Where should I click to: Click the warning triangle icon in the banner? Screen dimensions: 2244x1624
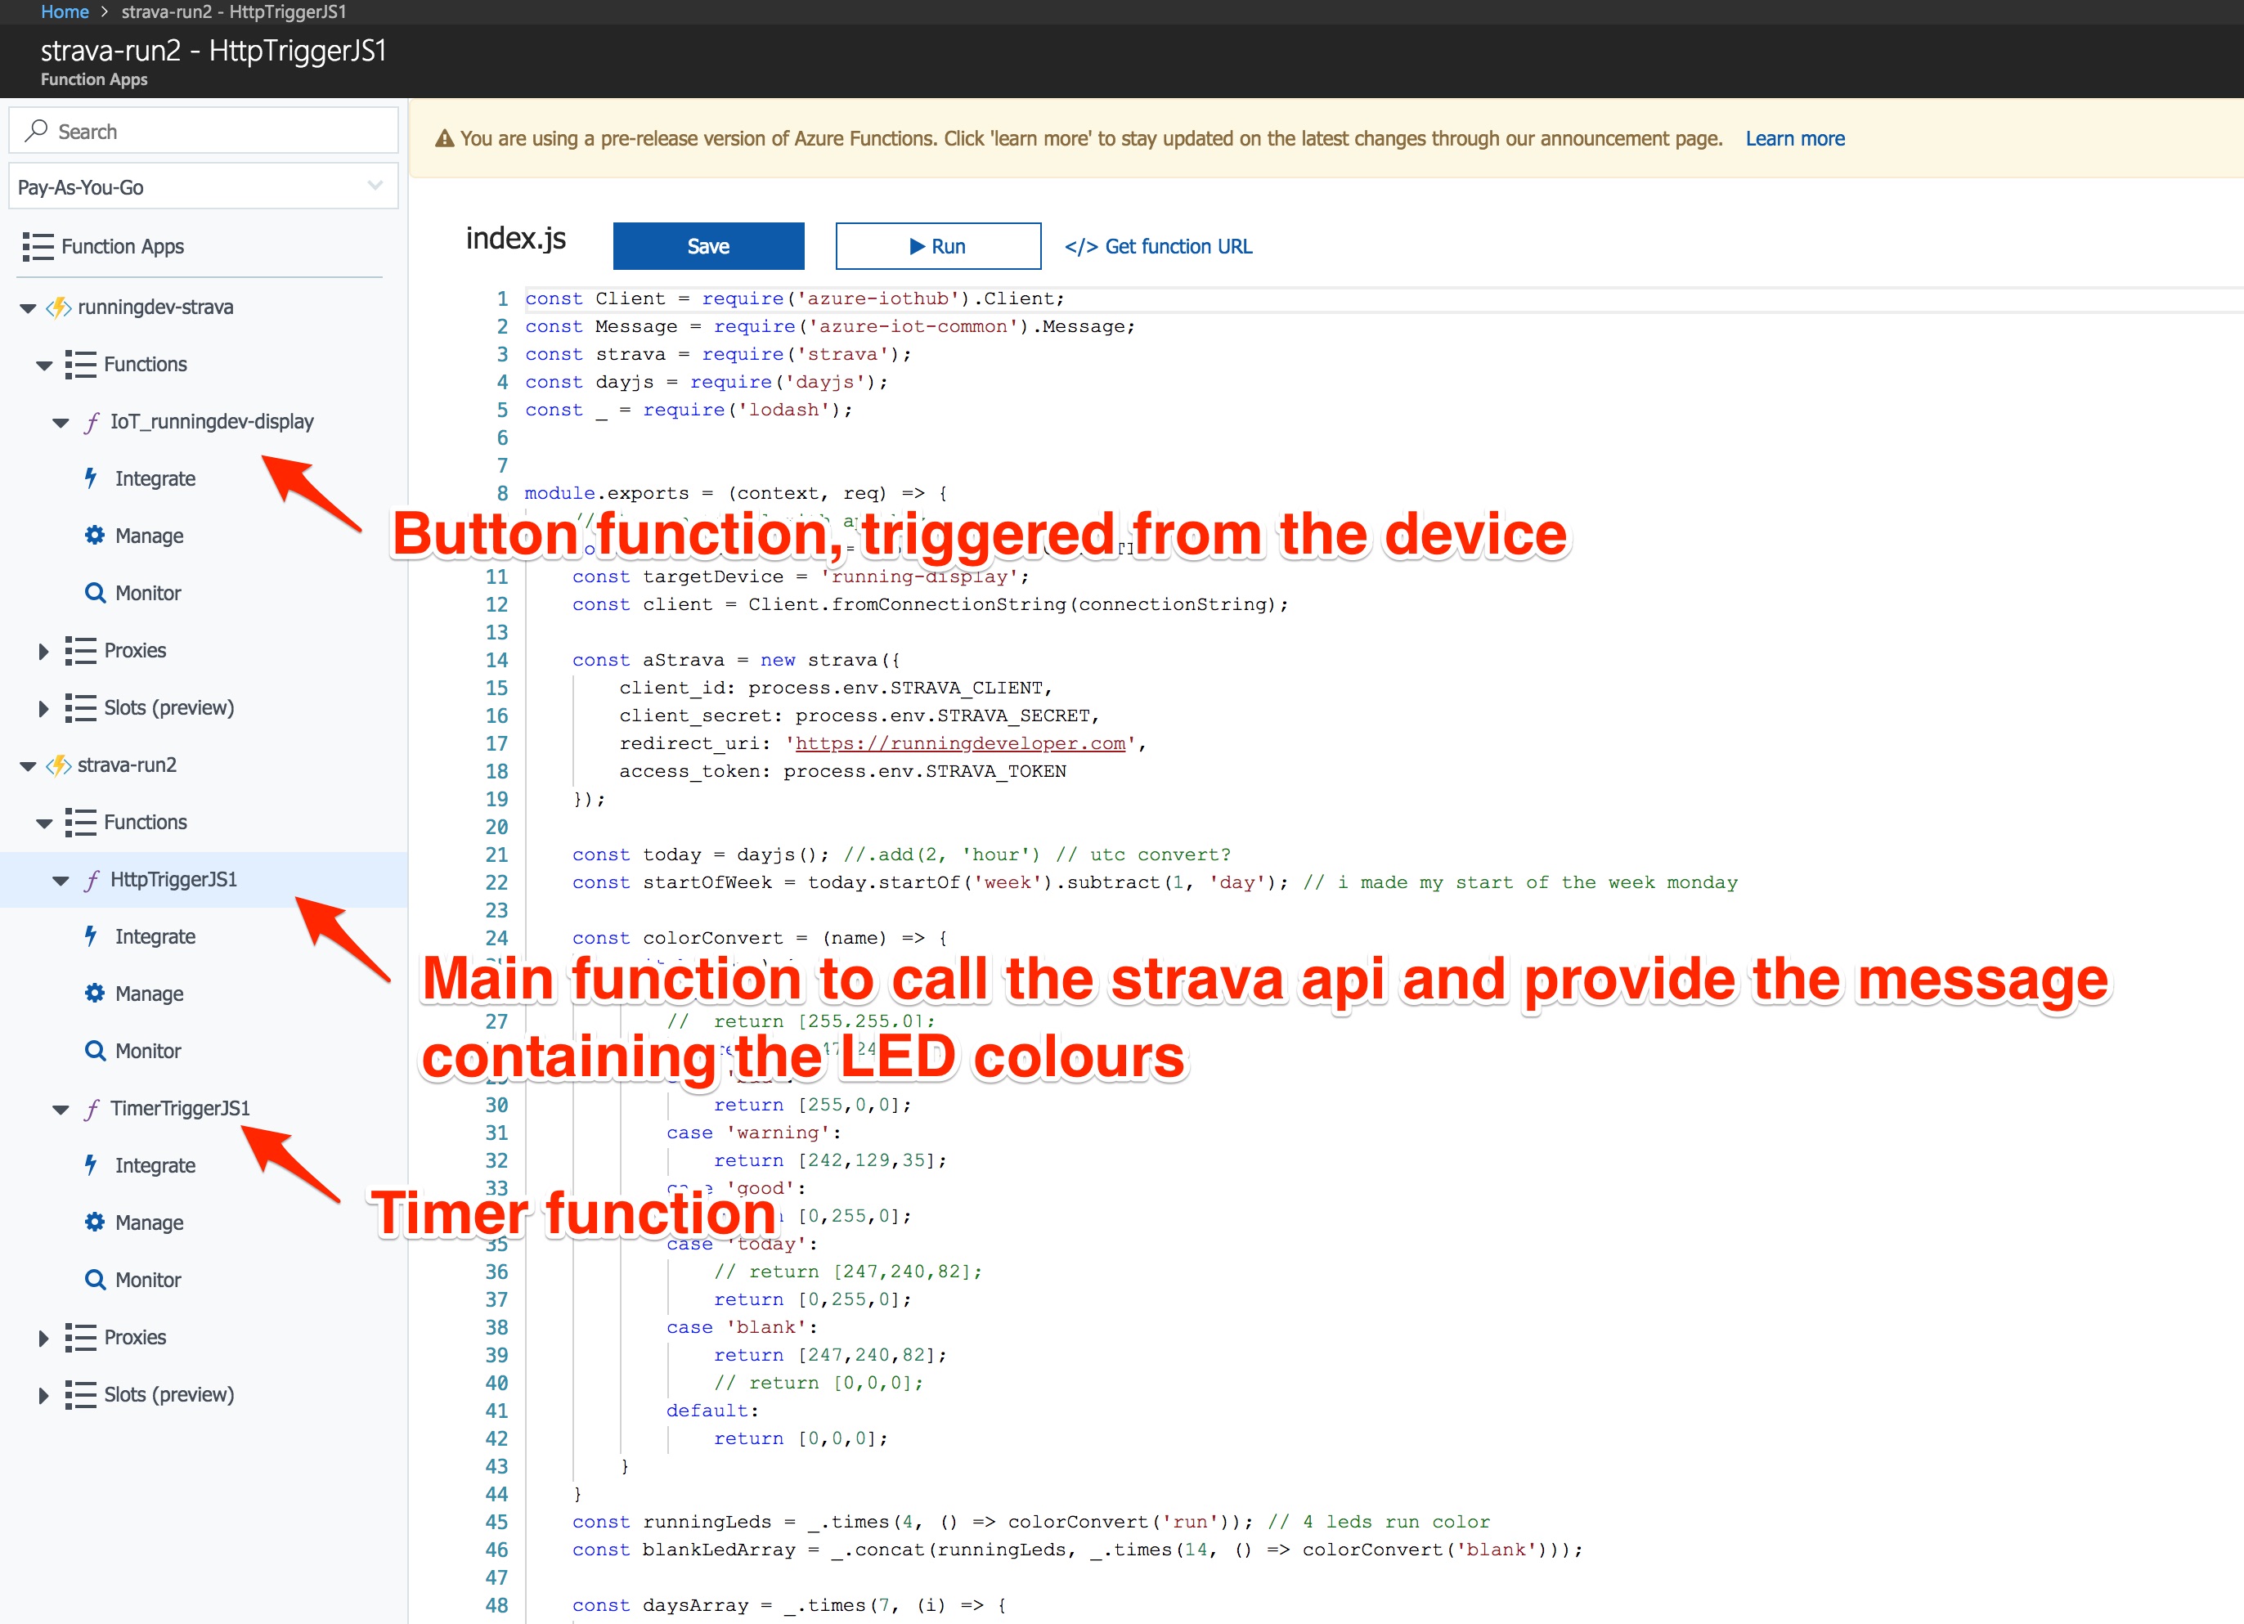click(x=445, y=138)
